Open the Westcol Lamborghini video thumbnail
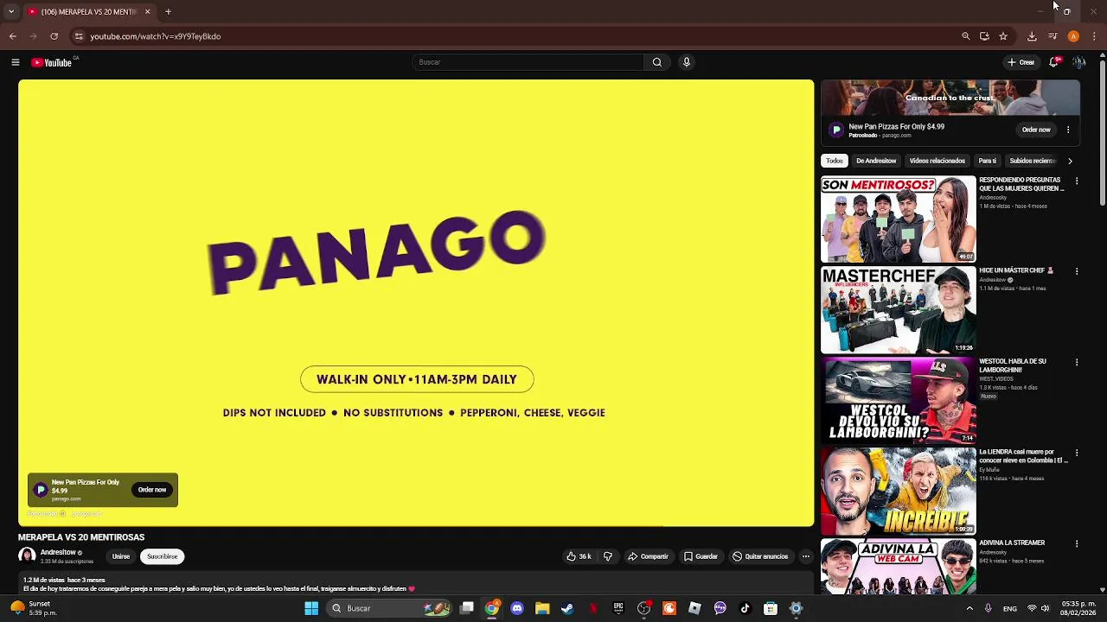This screenshot has height=622, width=1107. [898, 400]
